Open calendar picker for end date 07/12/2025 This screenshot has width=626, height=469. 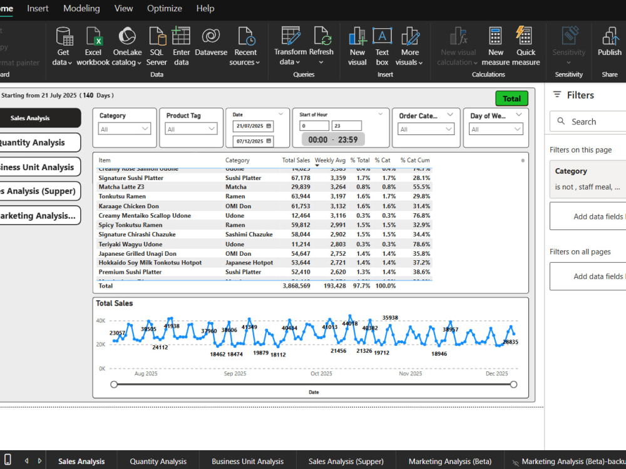pos(269,141)
